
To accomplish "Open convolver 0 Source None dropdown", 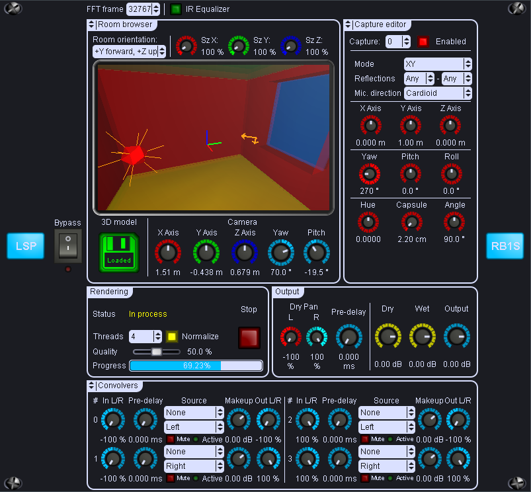I will (x=194, y=413).
